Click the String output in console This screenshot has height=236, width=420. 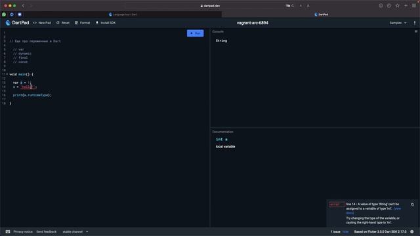click(221, 41)
